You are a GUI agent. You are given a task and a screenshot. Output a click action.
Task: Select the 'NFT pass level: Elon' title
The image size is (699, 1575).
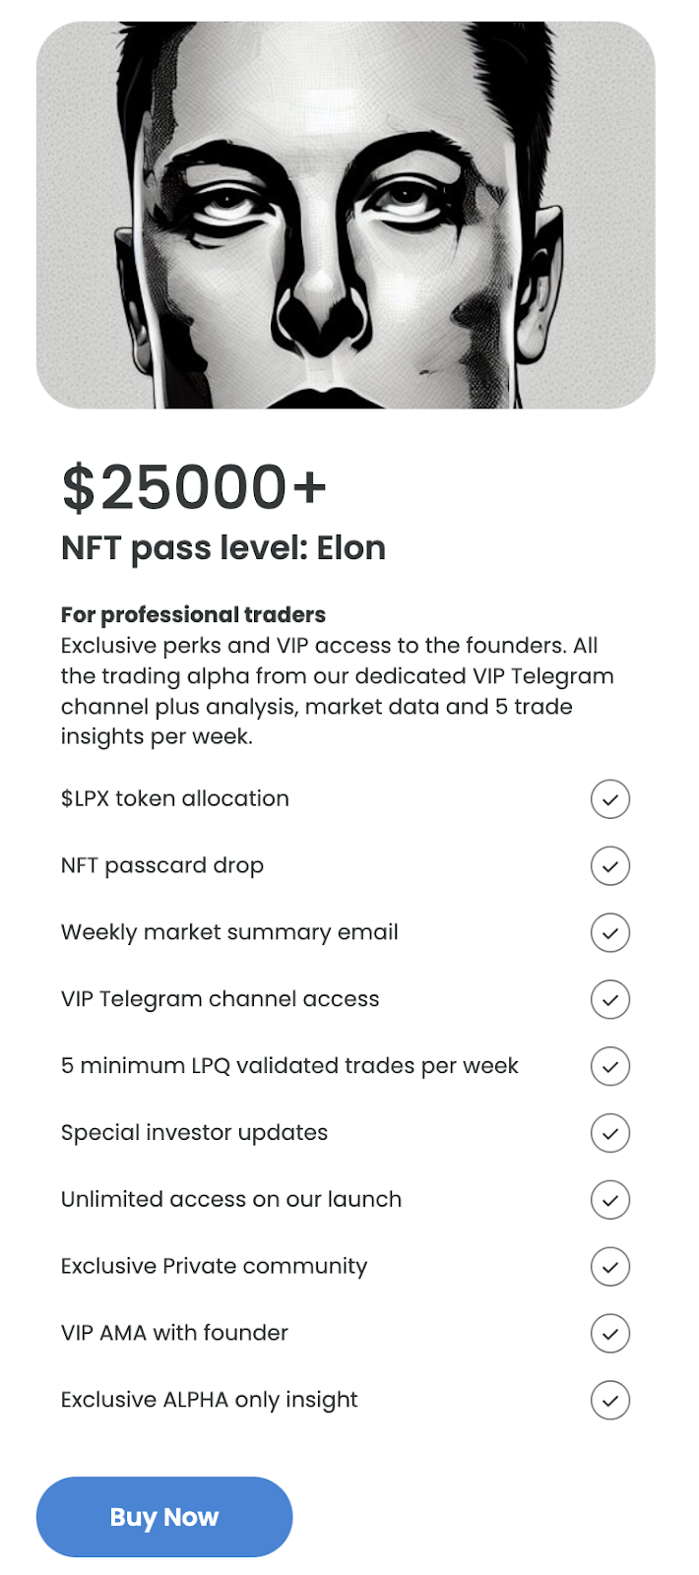pyautogui.click(x=223, y=548)
